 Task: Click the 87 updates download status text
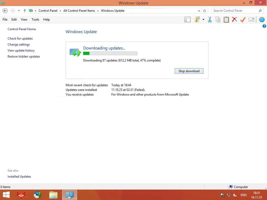click(x=122, y=60)
